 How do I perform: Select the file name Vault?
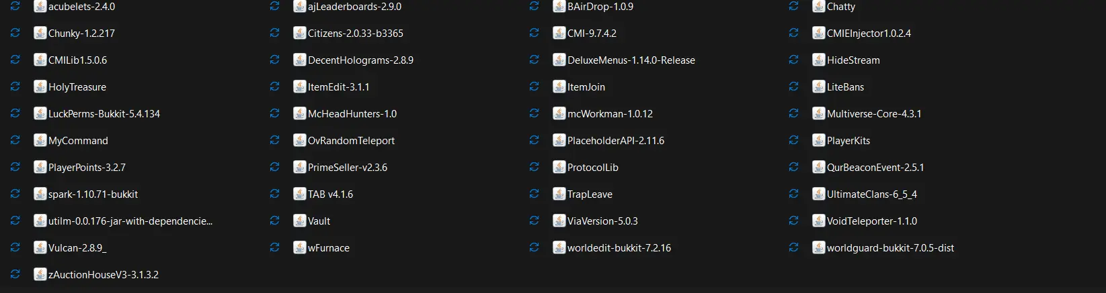tap(319, 221)
